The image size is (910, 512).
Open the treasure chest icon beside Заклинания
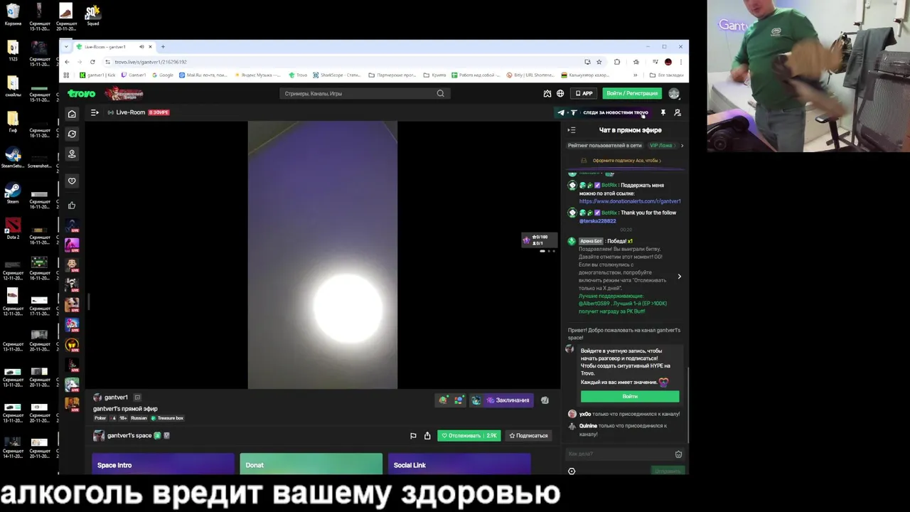pyautogui.click(x=476, y=400)
